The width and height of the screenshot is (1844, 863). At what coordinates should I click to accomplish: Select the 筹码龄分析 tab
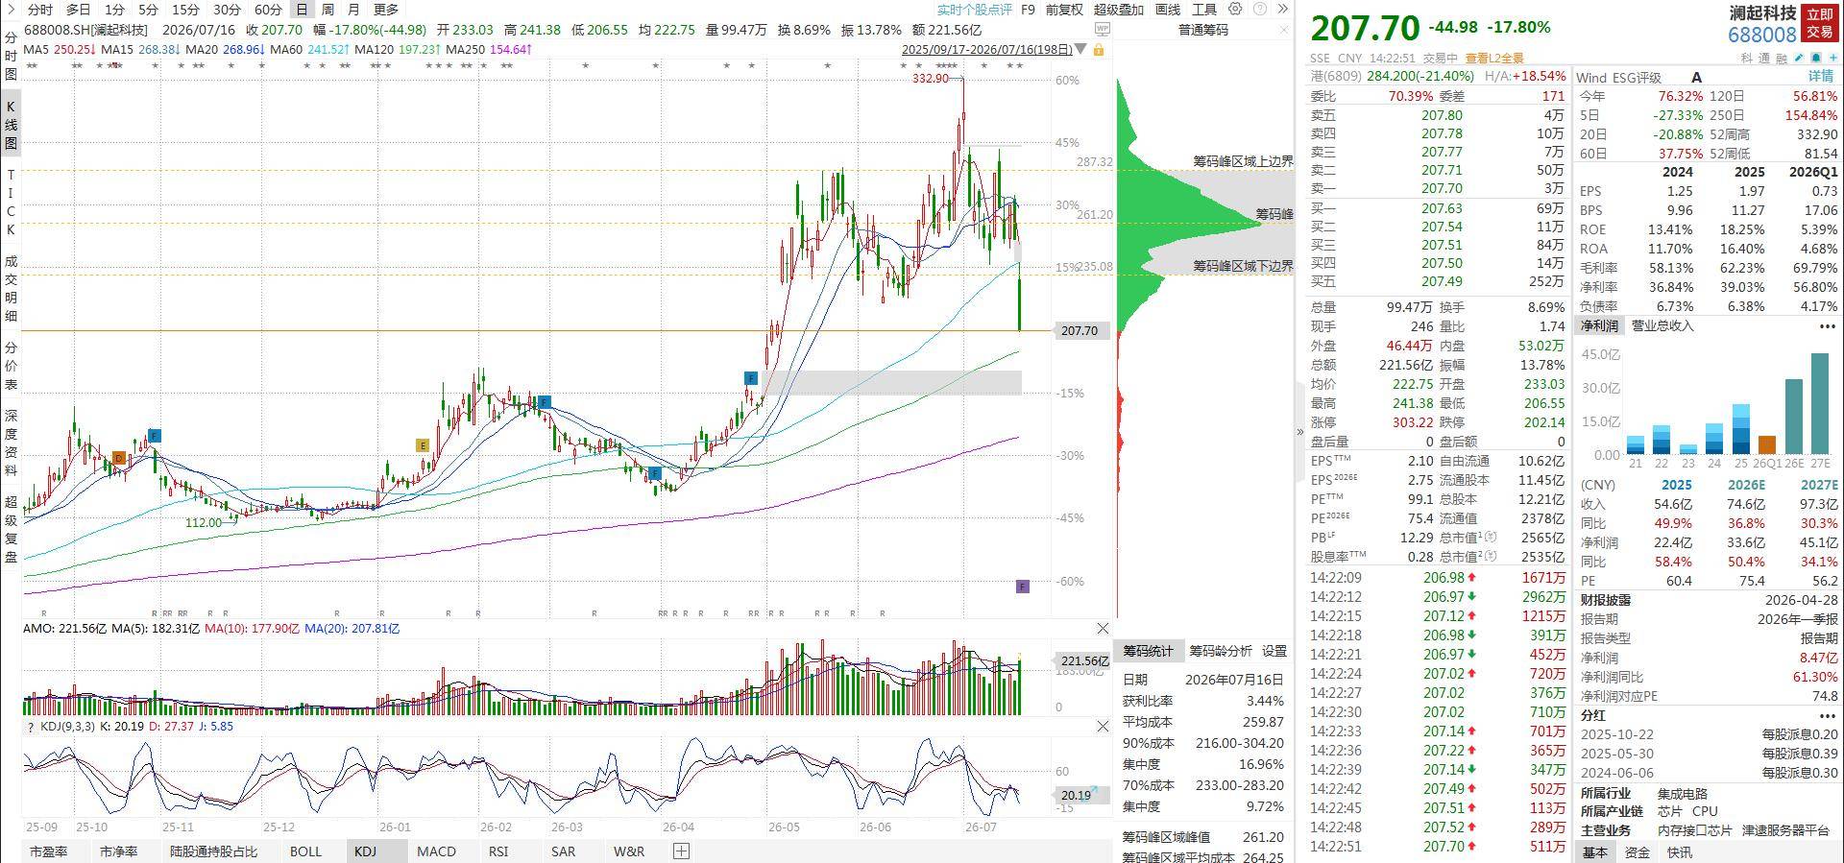1220,651
